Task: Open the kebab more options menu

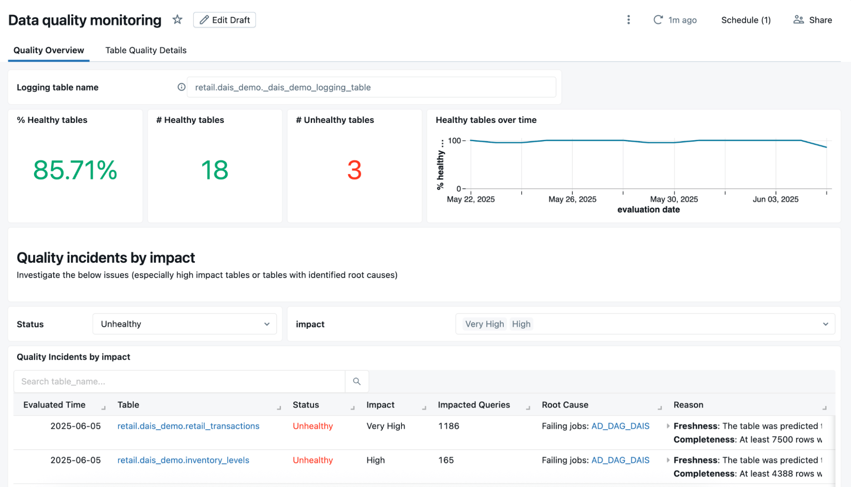Action: tap(628, 20)
